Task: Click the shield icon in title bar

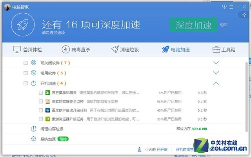Action: [x=224, y=6]
